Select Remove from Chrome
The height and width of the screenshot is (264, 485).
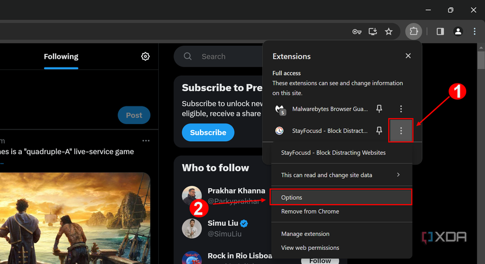tap(342, 212)
